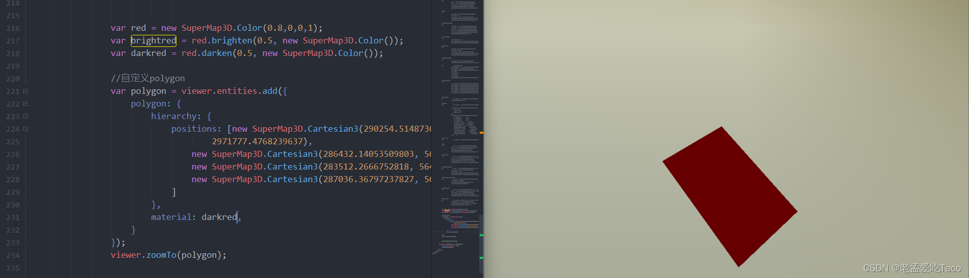This screenshot has width=969, height=278.
Task: Click SuperMap3D.Color constructor on line 216
Action: (222, 28)
